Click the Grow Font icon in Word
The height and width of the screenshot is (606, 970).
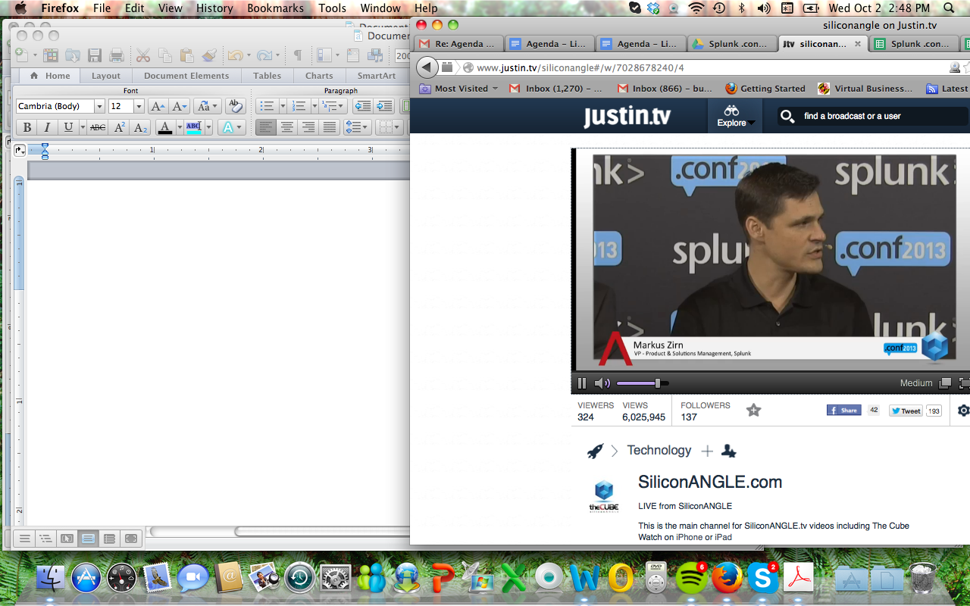click(158, 106)
